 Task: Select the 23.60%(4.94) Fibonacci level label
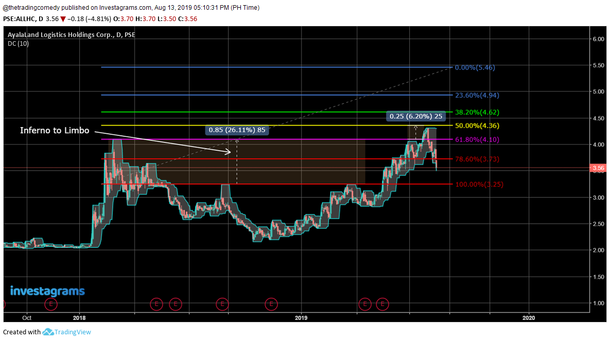[477, 95]
